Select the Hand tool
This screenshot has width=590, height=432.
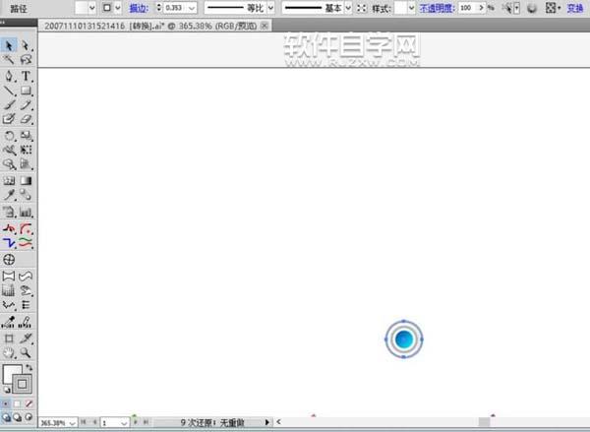point(9,352)
